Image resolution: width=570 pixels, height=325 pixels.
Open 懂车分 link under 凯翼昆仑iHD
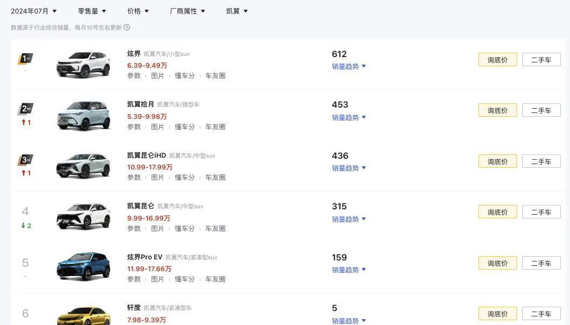coord(185,178)
